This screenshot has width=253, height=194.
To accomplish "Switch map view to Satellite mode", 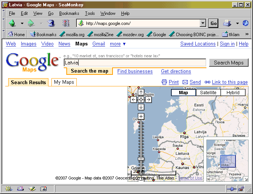I will coord(208,93).
